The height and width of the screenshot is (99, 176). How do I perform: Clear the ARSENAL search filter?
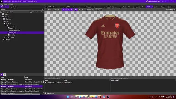pyautogui.click(x=43, y=9)
